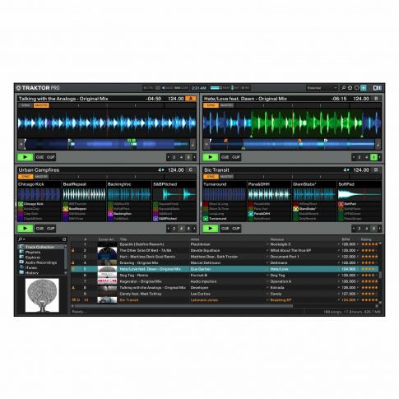Trigger the BeatRepeat sample cell icon
399x399 pixels.
pyautogui.click(x=66, y=209)
